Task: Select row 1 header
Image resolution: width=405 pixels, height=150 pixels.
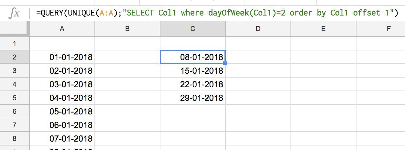Action: tap(15, 43)
